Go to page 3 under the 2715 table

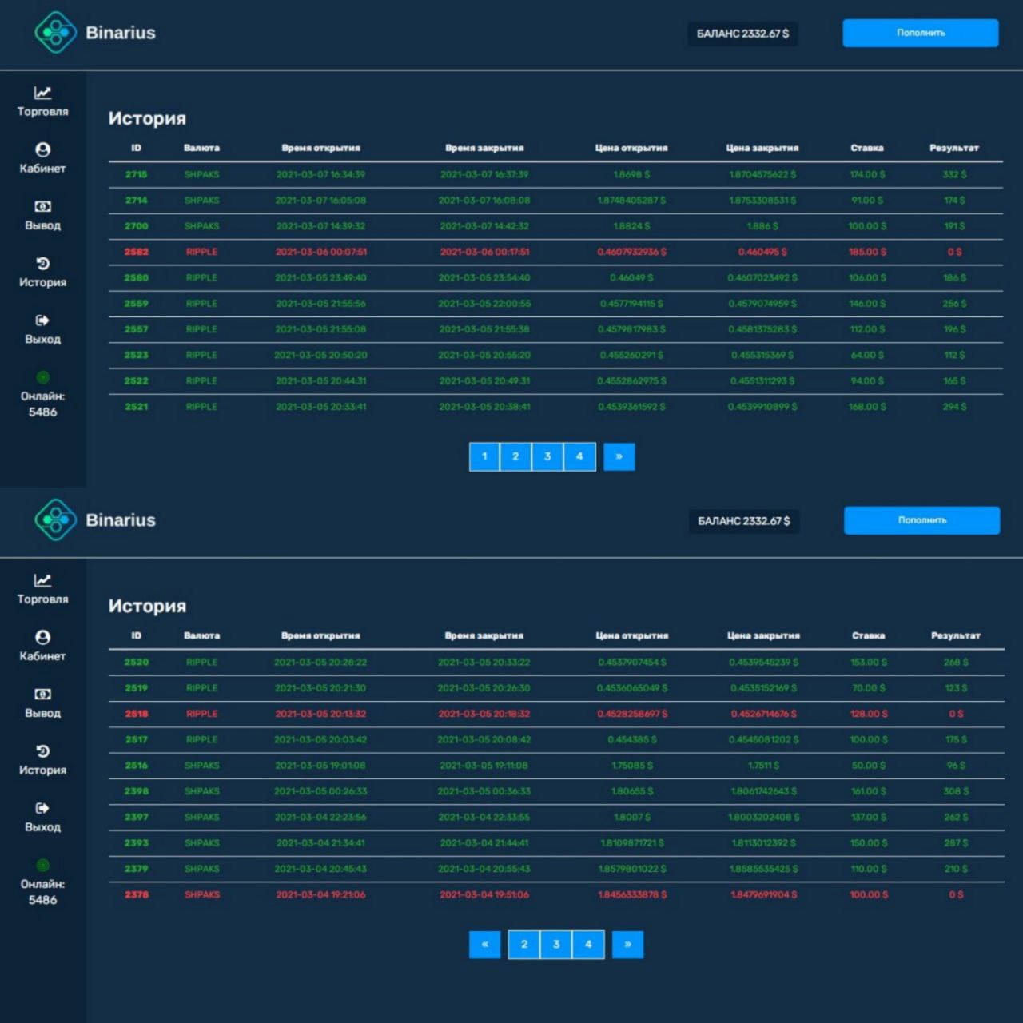[547, 456]
